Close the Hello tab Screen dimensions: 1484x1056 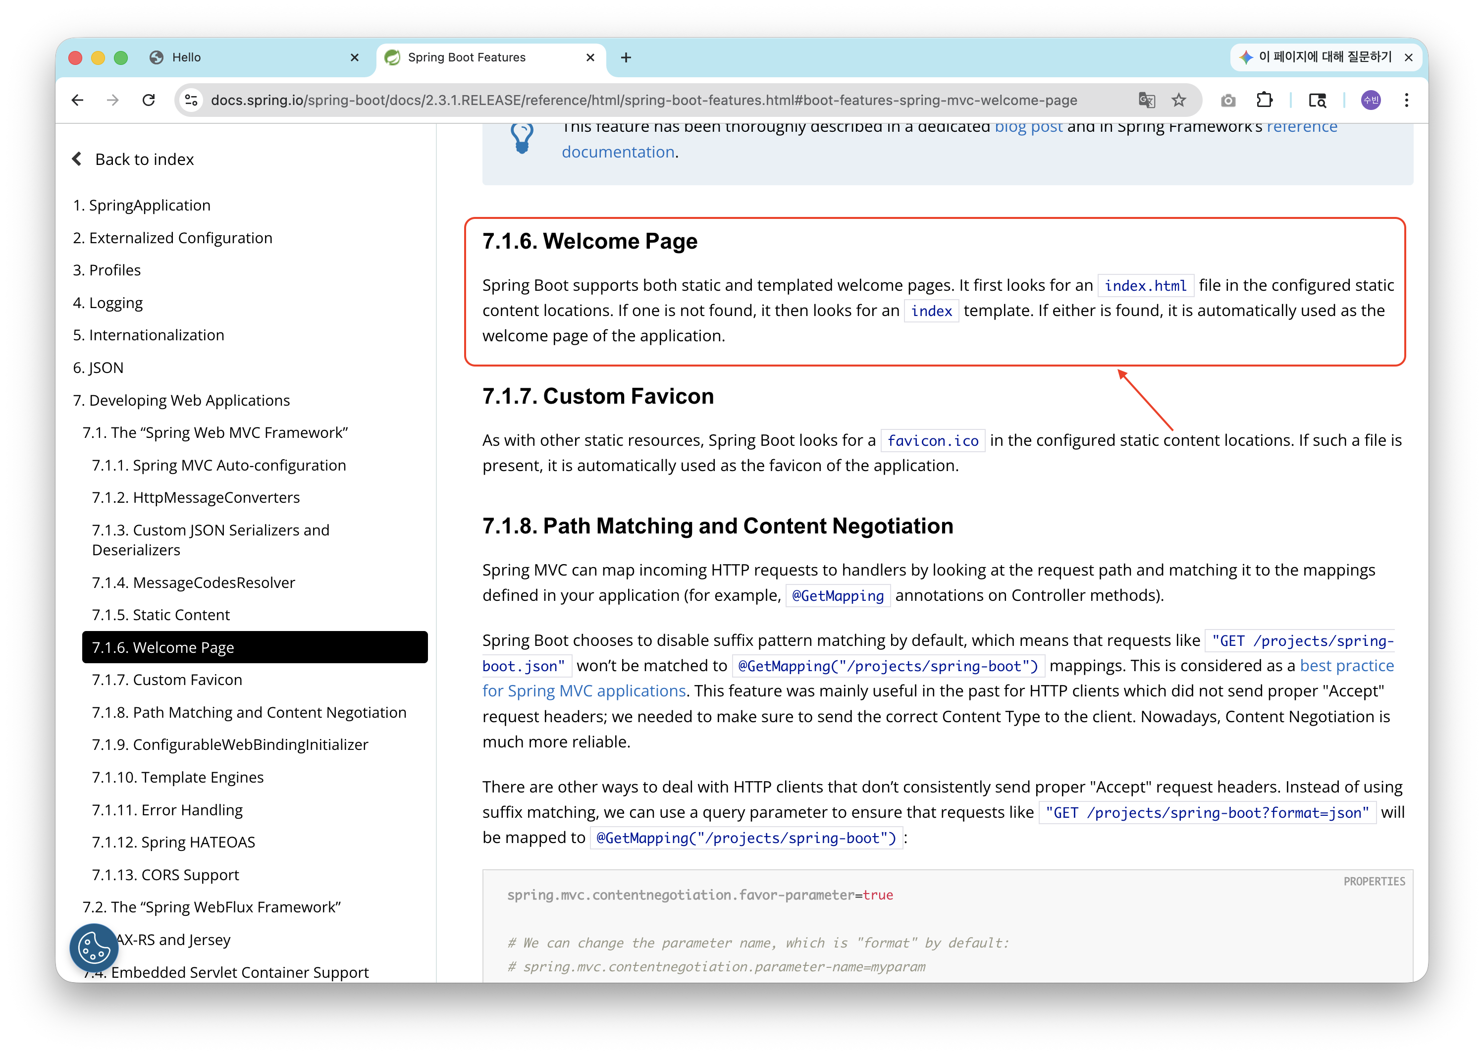click(x=355, y=57)
